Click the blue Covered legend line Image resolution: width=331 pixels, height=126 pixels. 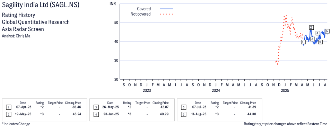(167, 9)
